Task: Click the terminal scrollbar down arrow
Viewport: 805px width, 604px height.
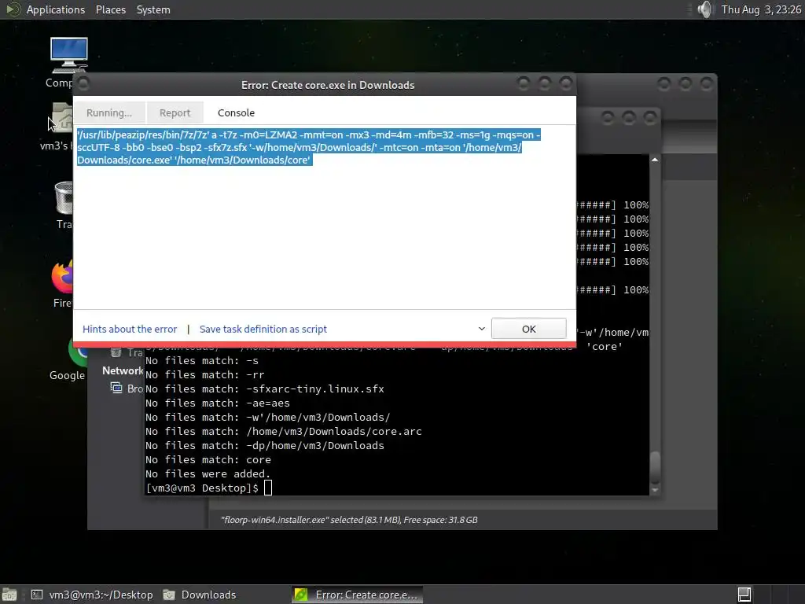Action: (655, 491)
